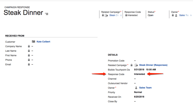This screenshot has width=193, height=106.
Task: Click lock icon on Phone row
Action: coord(29,60)
